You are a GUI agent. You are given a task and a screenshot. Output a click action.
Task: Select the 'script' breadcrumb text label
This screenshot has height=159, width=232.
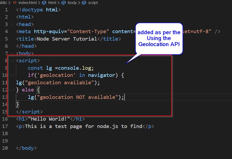(x=93, y=3)
